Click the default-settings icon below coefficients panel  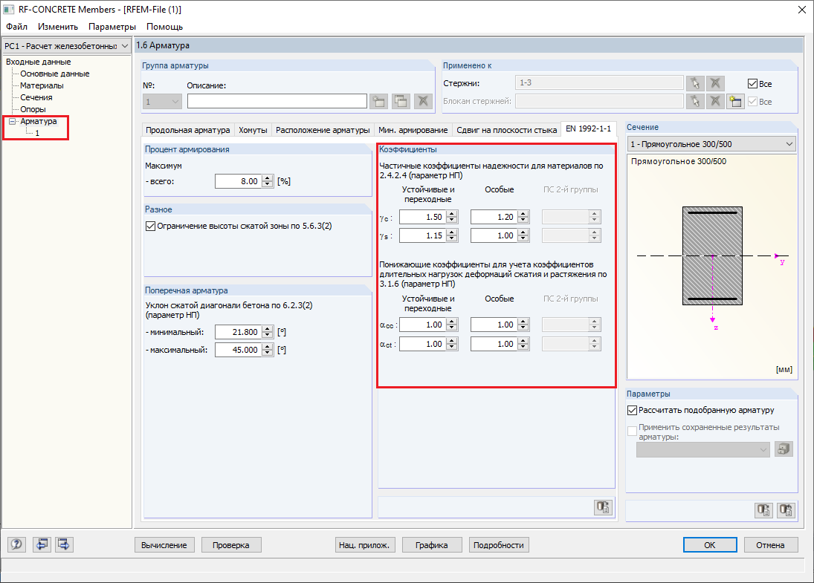(x=603, y=507)
